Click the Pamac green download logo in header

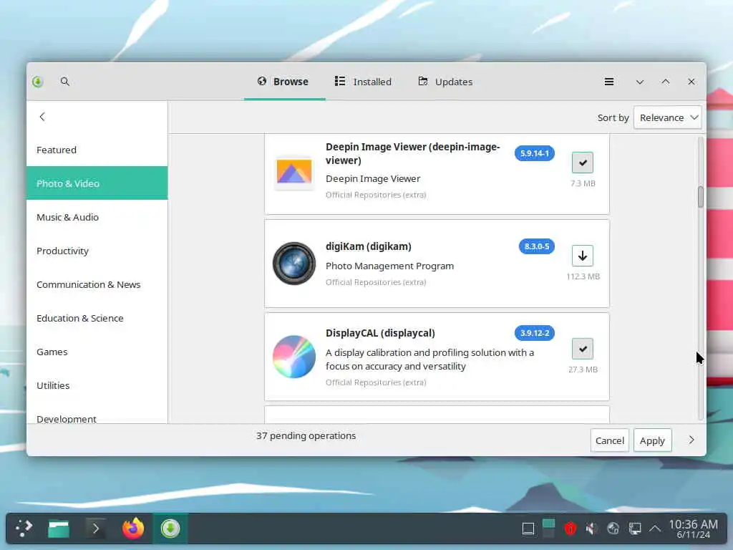(x=38, y=82)
